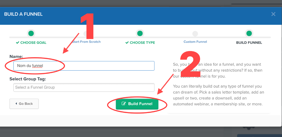Viewport: 282px width, 137px height.
Task: Click the Build Funnel step label
Action: (249, 43)
